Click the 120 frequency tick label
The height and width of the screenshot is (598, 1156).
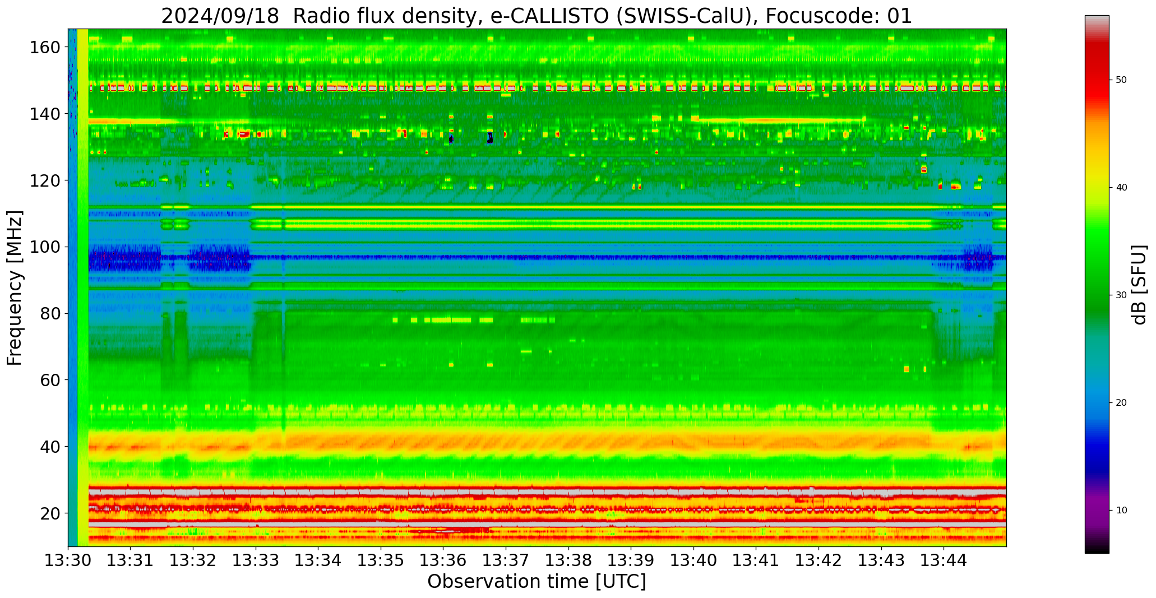point(45,180)
